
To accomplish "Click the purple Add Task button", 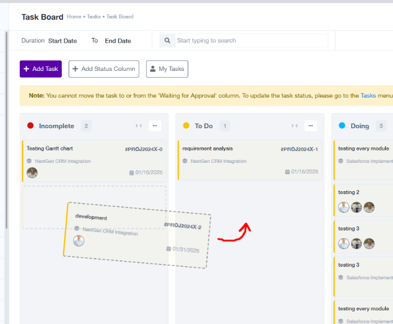I will [41, 69].
